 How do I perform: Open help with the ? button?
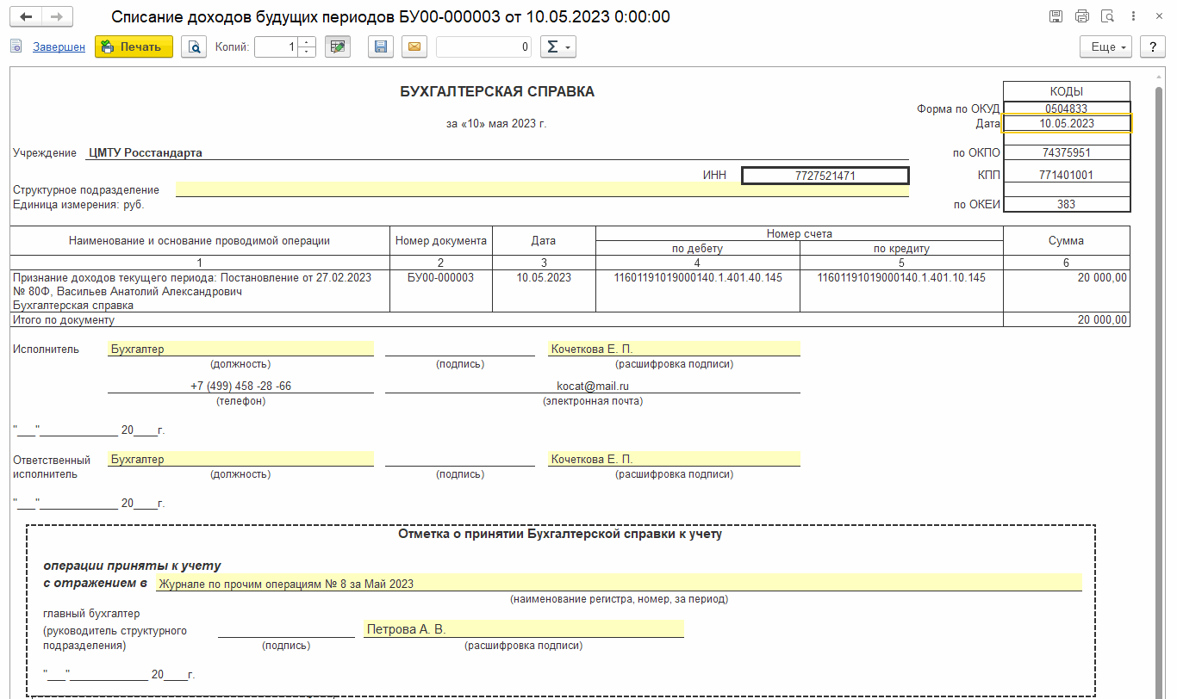tap(1153, 46)
